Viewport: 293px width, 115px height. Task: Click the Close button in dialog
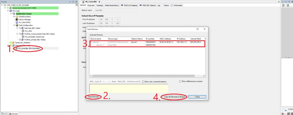197,97
